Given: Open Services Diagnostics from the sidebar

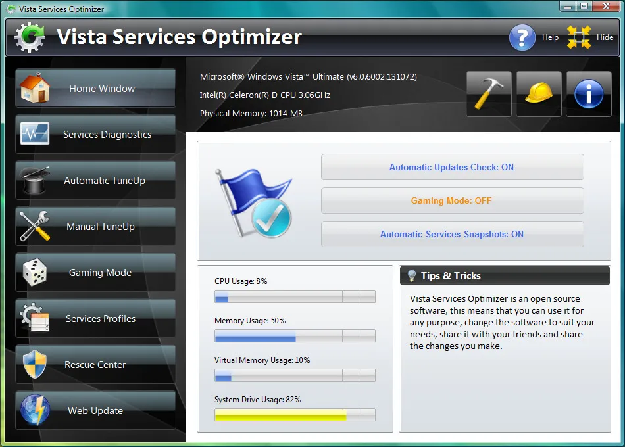Looking at the screenshot, I should [x=95, y=133].
